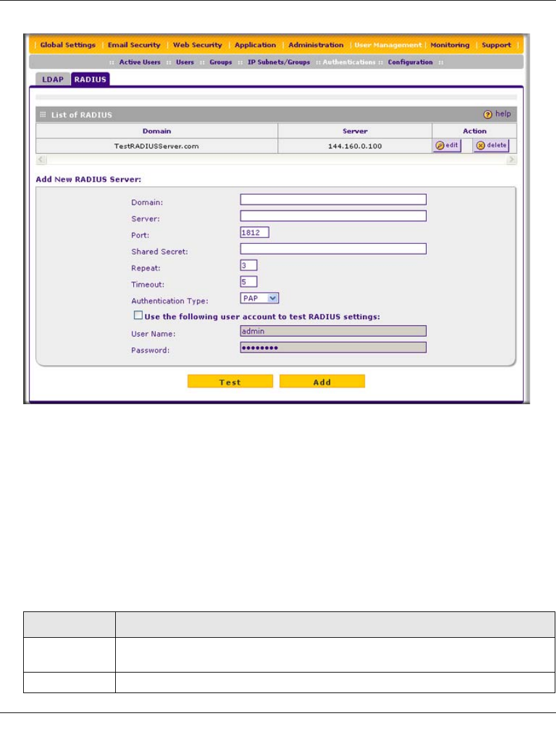
Task: Open the Global Settings menu
Action: point(68,45)
